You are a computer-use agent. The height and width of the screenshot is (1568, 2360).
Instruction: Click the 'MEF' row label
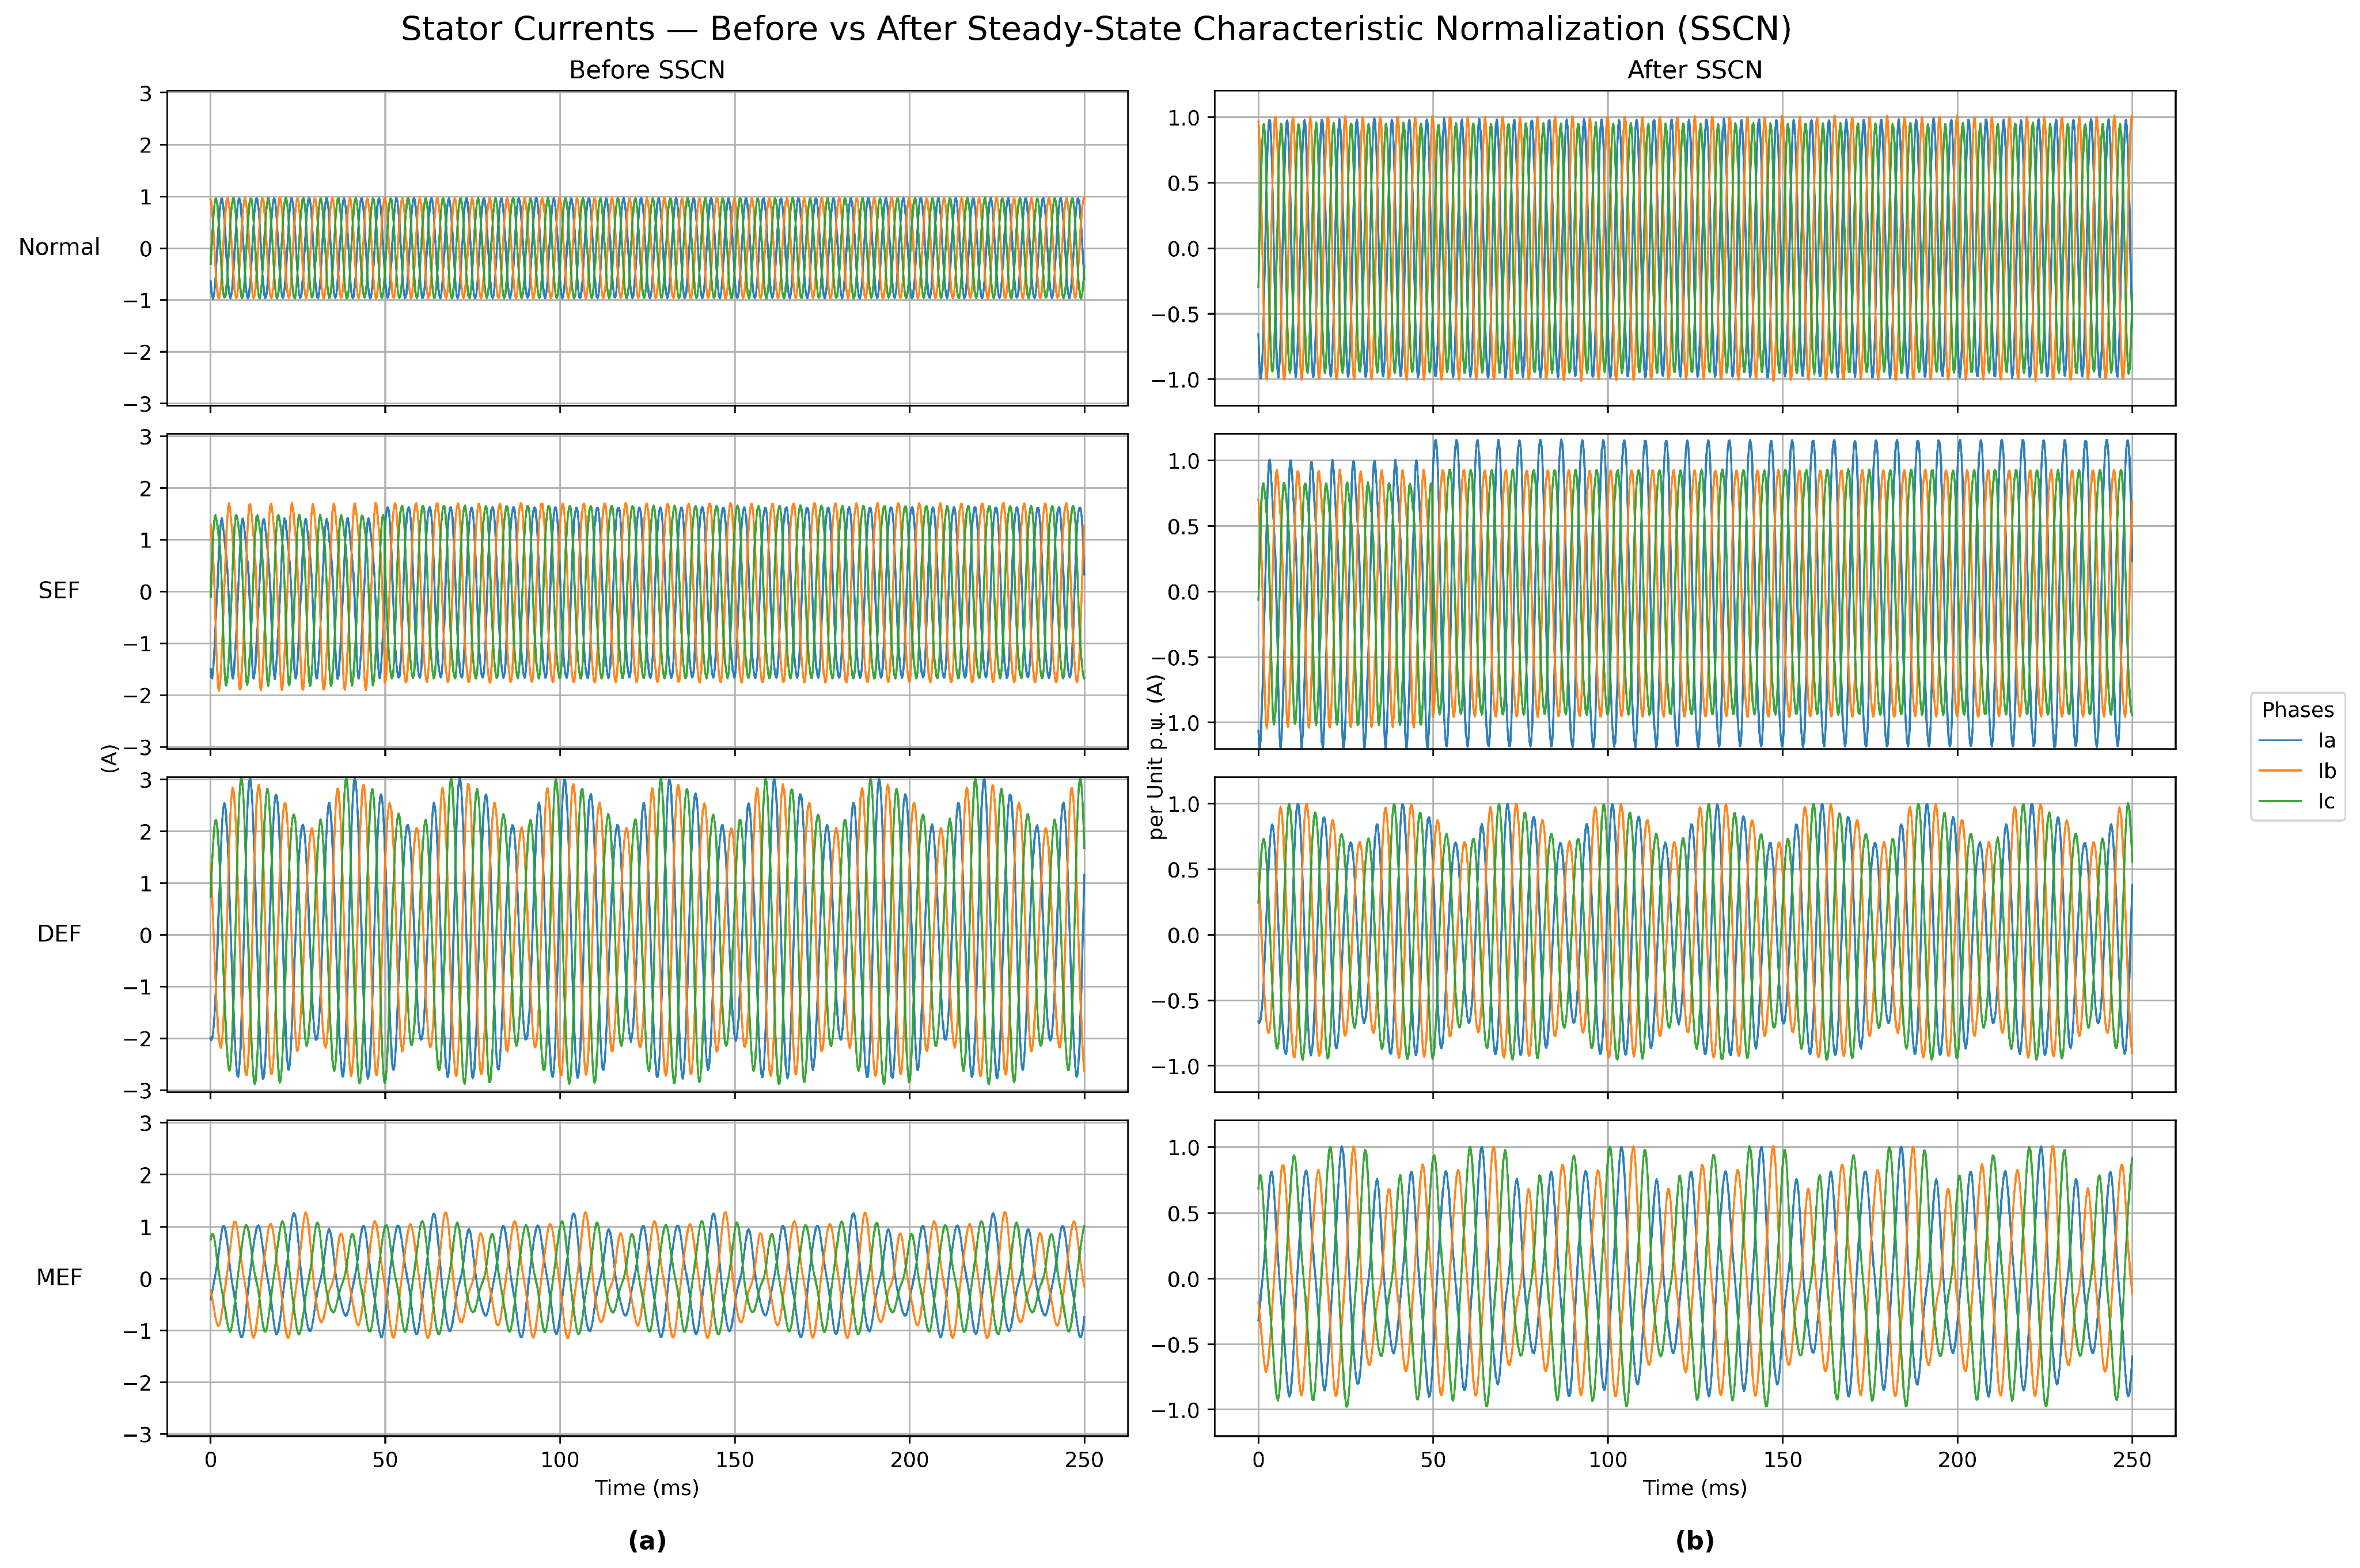click(59, 1277)
